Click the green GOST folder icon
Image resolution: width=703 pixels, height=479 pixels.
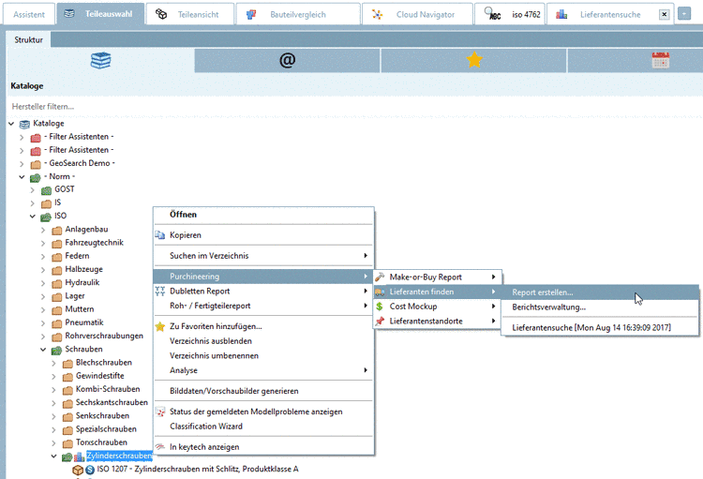46,190
